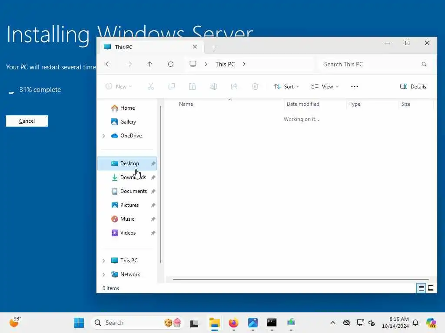Click the navigation pane vertical scrollbar
This screenshot has height=333, width=445.
click(x=161, y=184)
